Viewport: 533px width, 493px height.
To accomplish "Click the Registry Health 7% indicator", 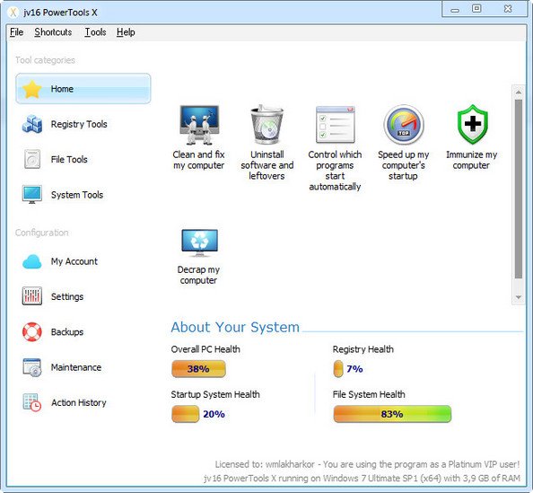I will 338,369.
